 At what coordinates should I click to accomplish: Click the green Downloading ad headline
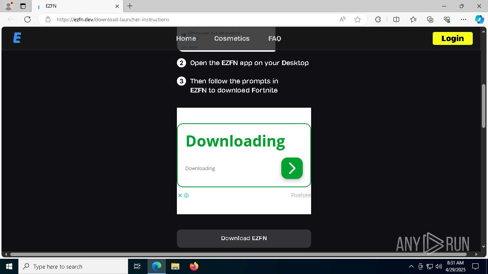point(235,141)
